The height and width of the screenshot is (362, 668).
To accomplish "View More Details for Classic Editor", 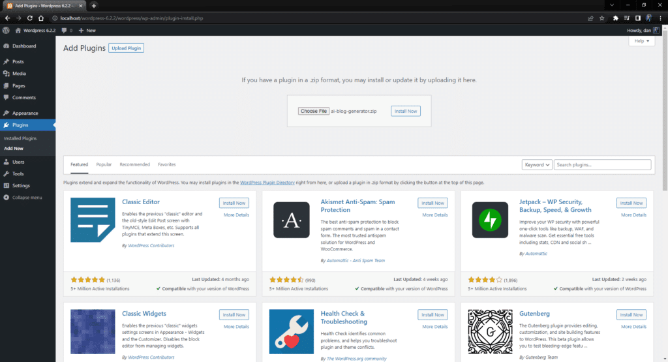I will [236, 215].
